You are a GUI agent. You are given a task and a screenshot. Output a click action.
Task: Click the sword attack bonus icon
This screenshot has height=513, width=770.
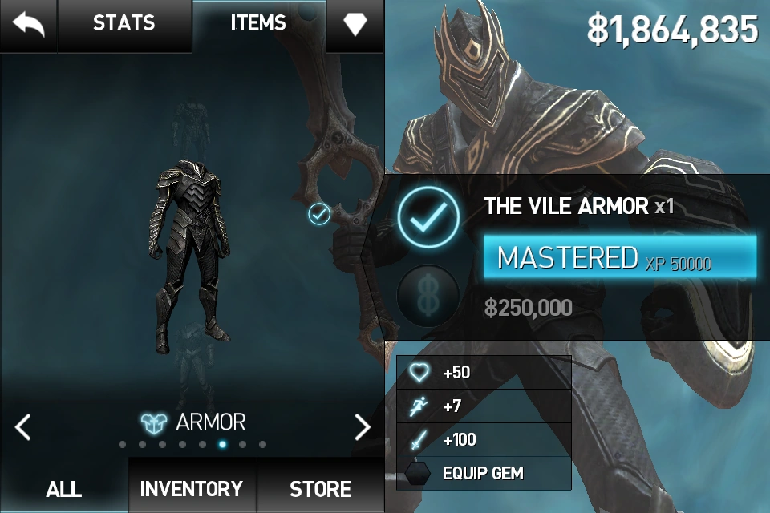point(419,439)
